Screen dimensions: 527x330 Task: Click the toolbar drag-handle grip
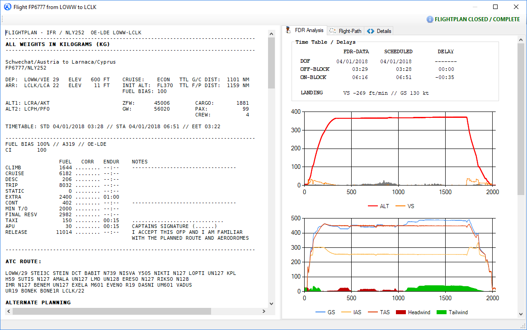[x=2, y=19]
